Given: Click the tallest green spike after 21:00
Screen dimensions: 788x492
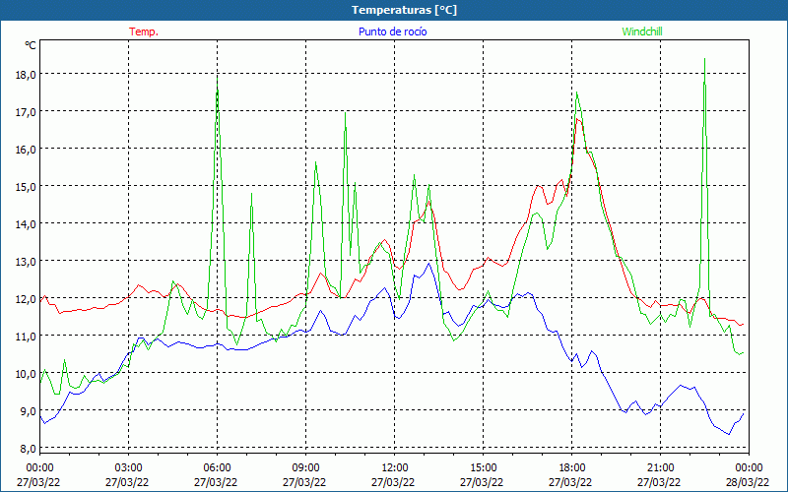Looking at the screenshot, I should coord(704,61).
